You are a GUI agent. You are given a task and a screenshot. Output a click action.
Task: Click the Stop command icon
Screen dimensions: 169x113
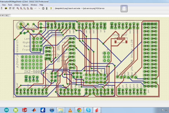(43, 8)
